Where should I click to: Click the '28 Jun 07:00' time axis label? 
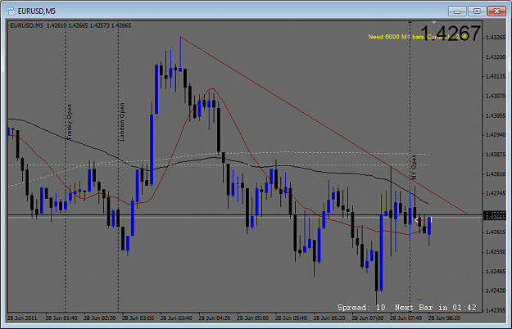(367, 318)
